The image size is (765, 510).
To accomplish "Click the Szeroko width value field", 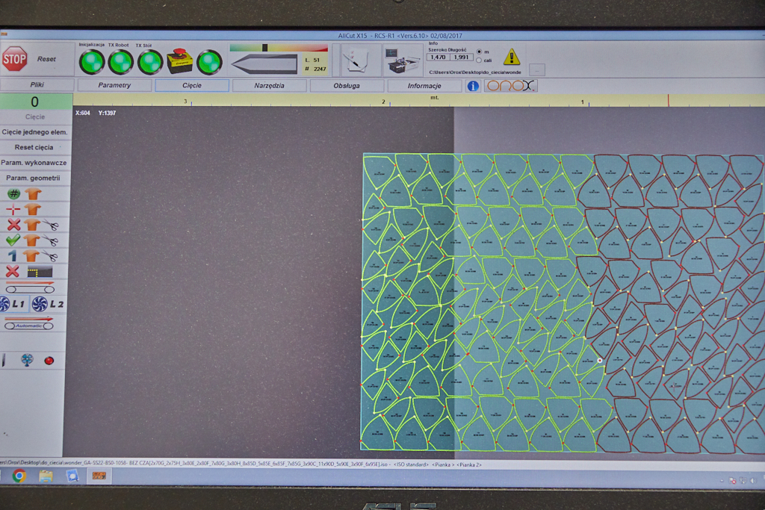I will coord(437,57).
